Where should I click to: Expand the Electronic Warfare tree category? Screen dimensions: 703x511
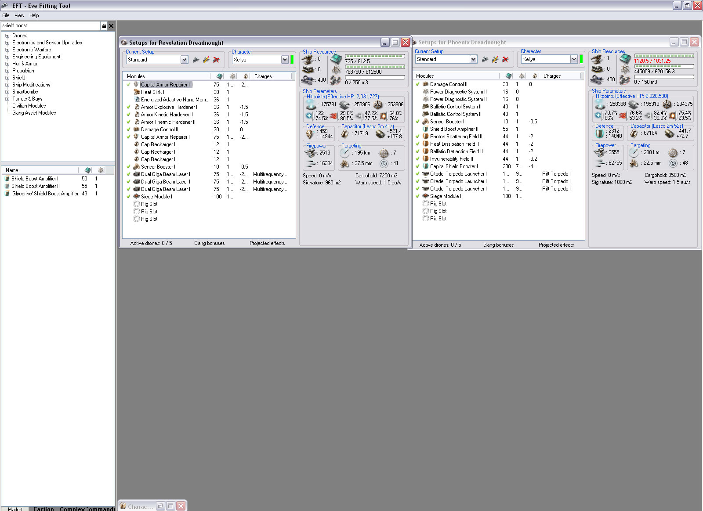(7, 50)
